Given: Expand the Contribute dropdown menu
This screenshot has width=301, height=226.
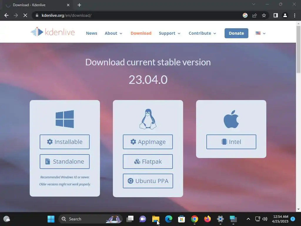Looking at the screenshot, I should coord(202,33).
